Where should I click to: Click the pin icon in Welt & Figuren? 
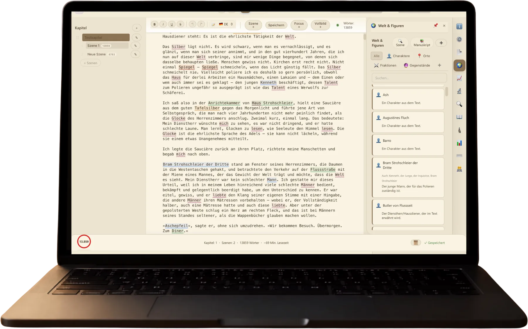click(x=436, y=26)
